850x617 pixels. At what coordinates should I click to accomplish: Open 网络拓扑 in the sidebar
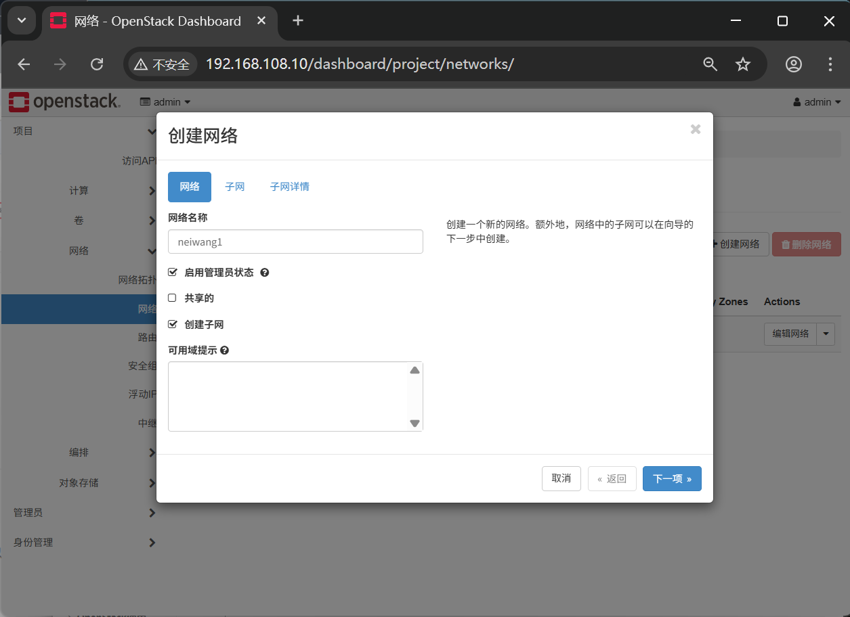[137, 280]
